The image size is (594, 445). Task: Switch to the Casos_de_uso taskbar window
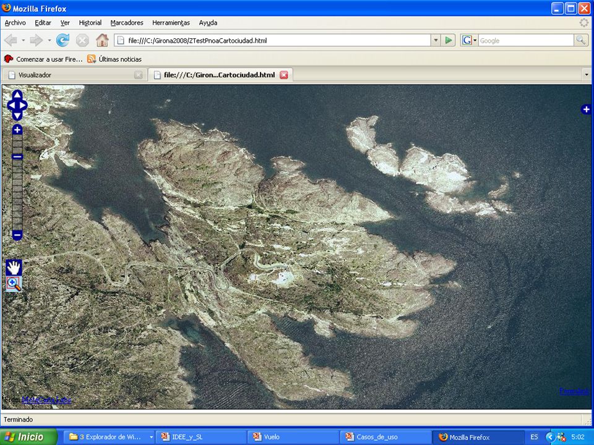(x=386, y=437)
